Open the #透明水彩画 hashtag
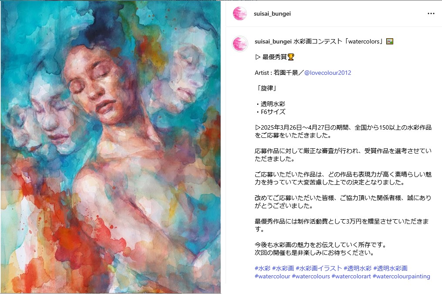Viewport: 442px width, 294px height. [390, 268]
